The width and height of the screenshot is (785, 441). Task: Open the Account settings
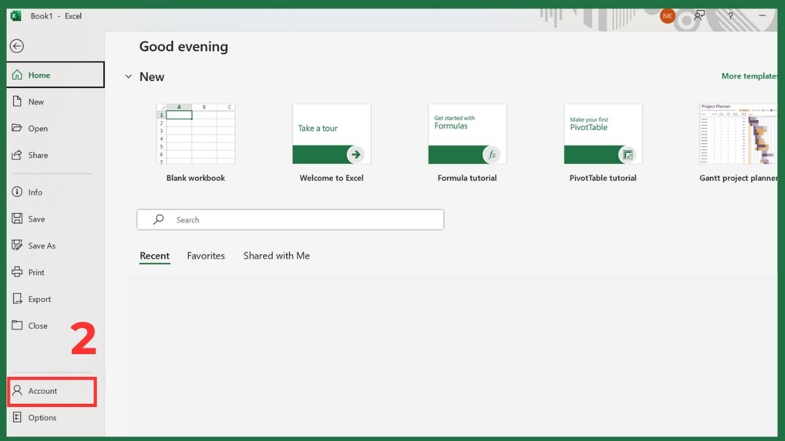coord(43,390)
